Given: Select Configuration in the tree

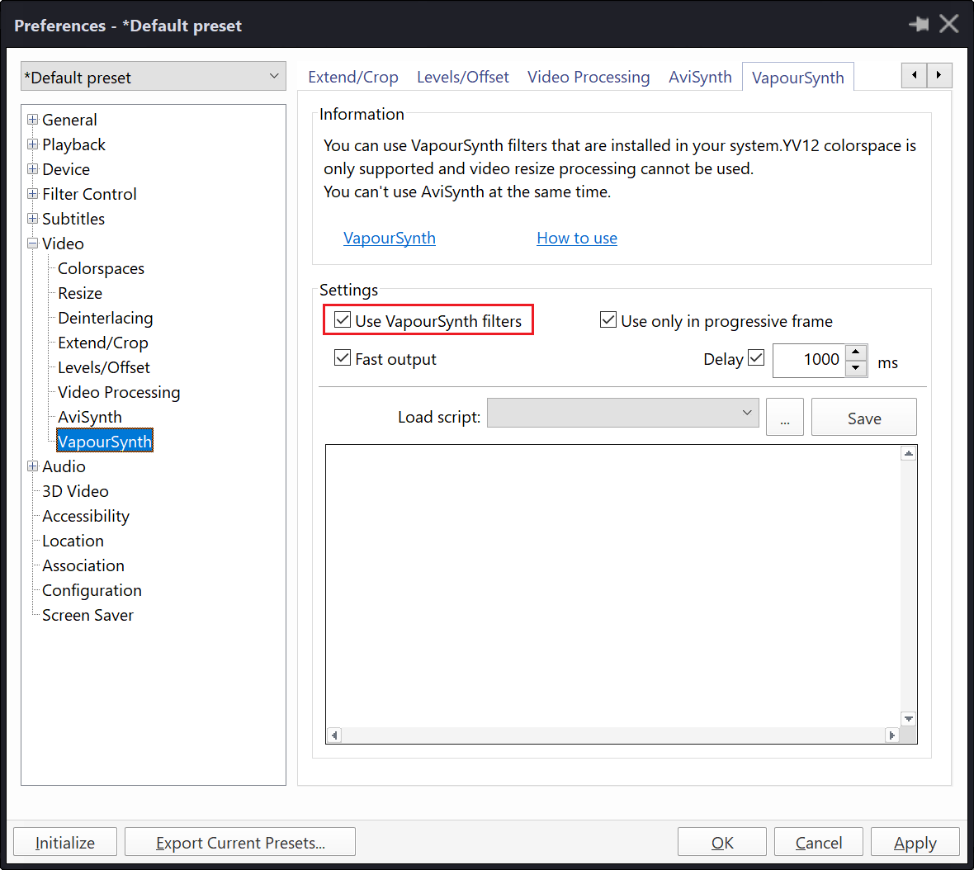Looking at the screenshot, I should click(92, 590).
